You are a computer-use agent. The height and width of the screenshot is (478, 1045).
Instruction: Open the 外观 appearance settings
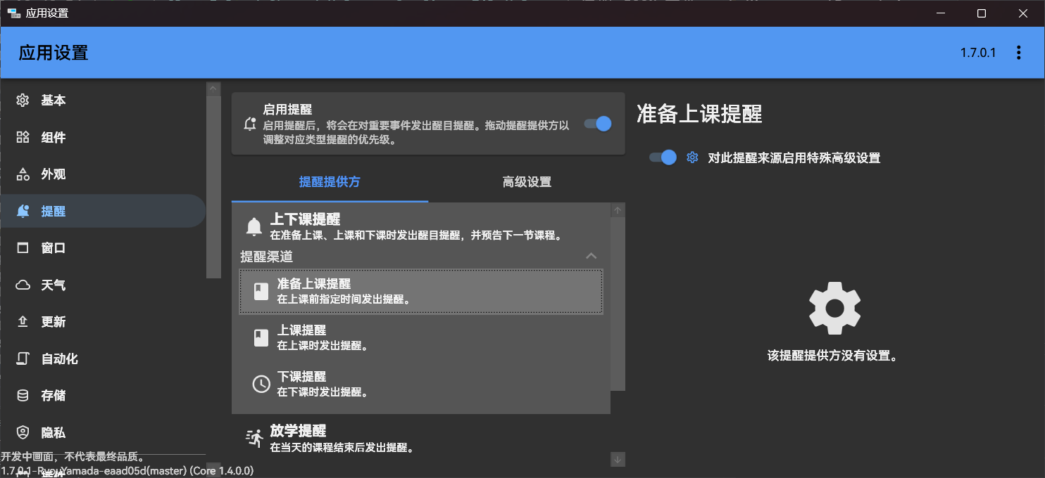(52, 174)
